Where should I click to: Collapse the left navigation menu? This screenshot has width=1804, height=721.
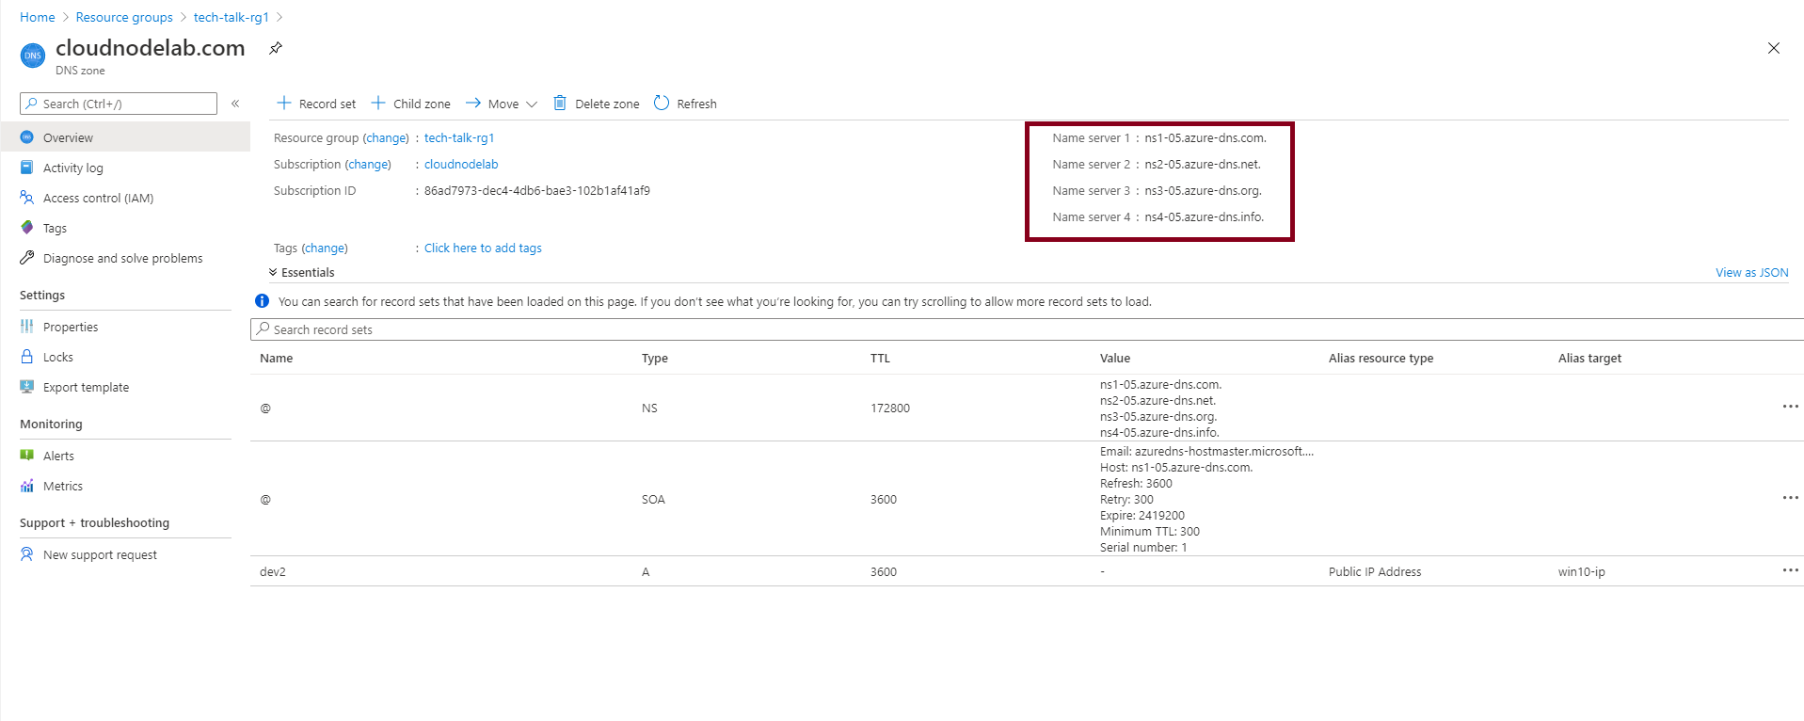tap(235, 104)
